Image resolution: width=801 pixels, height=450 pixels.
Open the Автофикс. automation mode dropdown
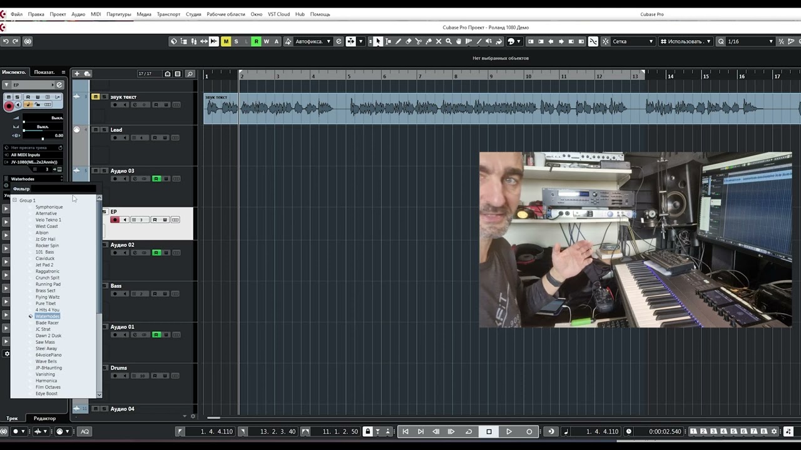pos(313,41)
